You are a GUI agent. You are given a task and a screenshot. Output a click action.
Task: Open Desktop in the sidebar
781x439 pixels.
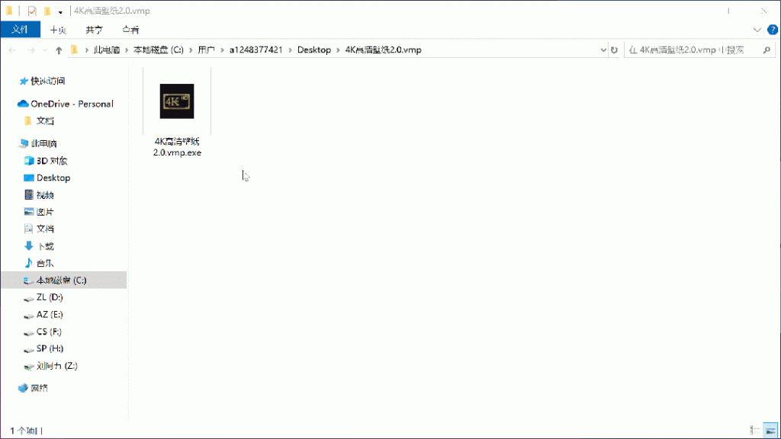(x=53, y=178)
